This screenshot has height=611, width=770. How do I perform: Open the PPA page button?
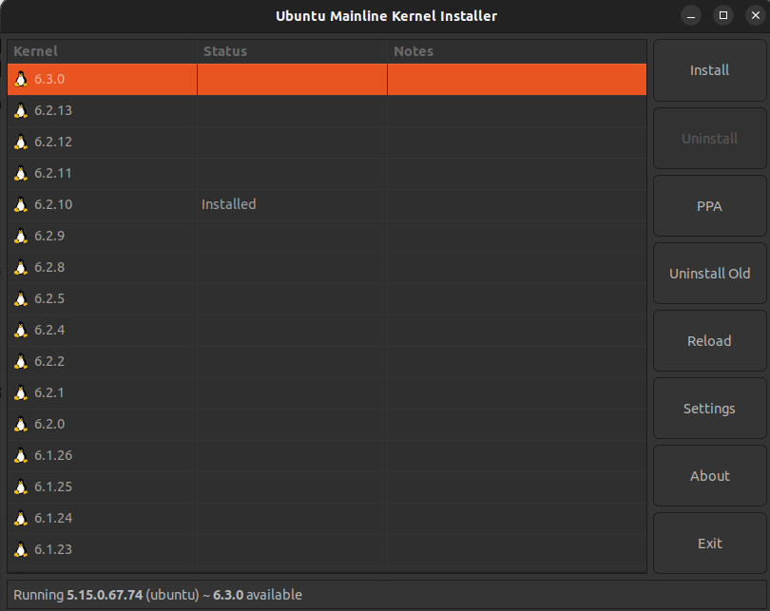point(709,206)
